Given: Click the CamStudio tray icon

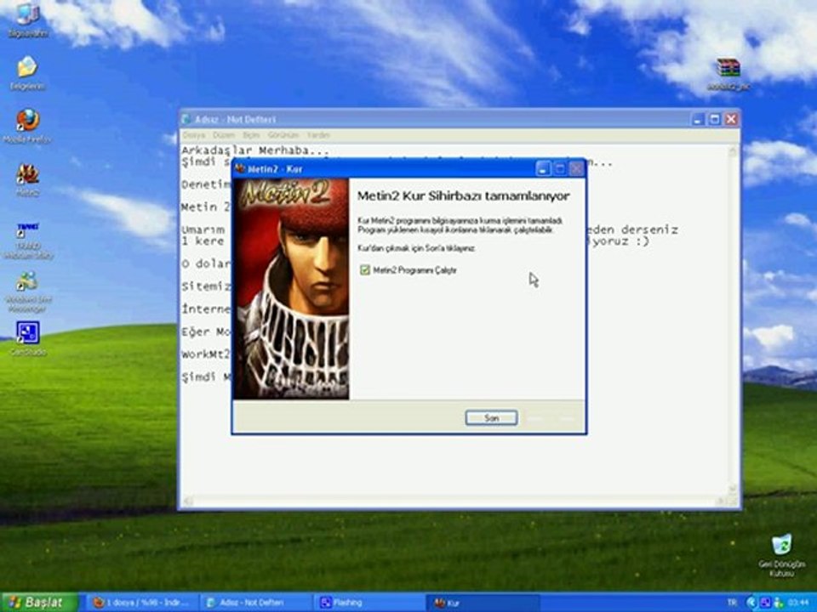Looking at the screenshot, I should click(x=765, y=602).
